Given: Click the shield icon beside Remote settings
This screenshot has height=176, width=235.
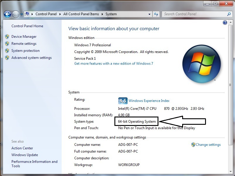Looking at the screenshot, I should pos(7,44).
